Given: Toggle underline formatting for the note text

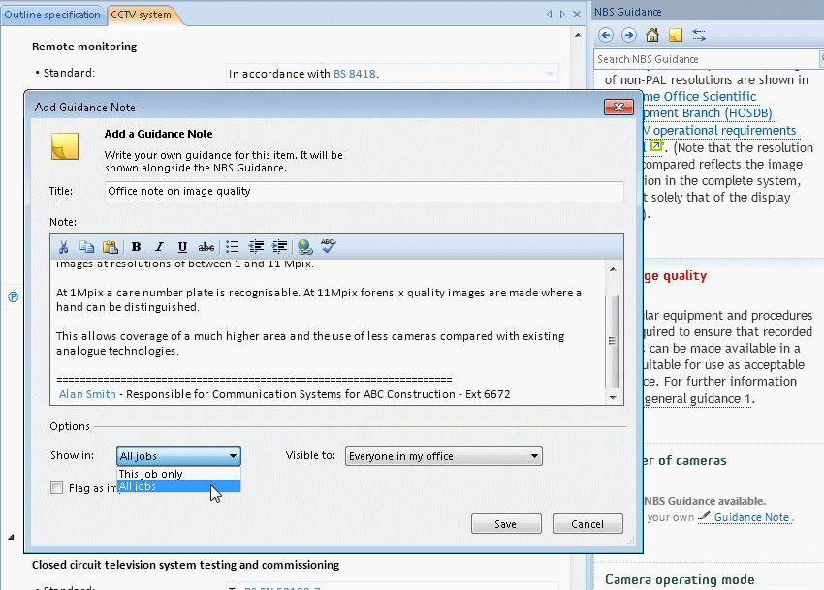Looking at the screenshot, I should point(182,246).
